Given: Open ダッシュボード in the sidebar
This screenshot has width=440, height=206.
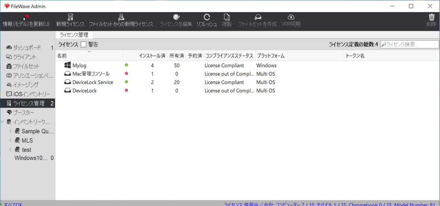Looking at the screenshot, I should point(27,48).
